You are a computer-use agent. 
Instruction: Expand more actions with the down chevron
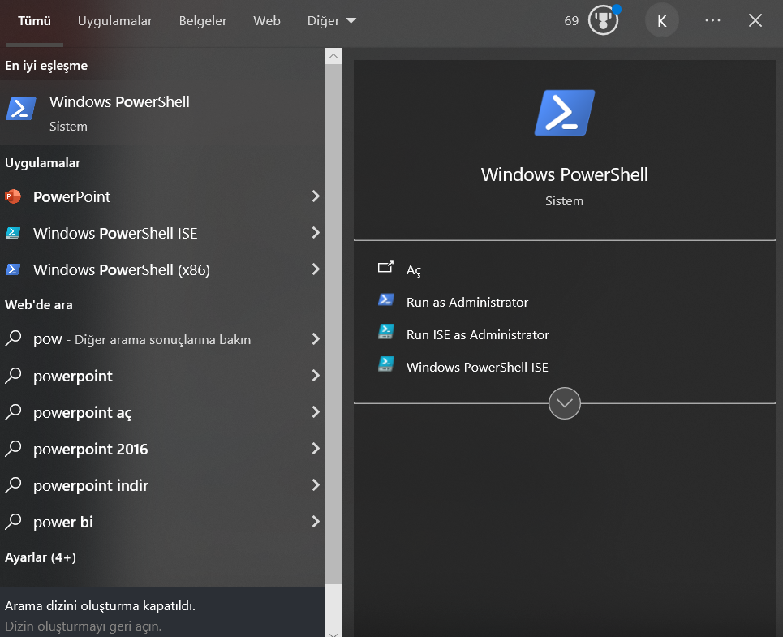click(x=564, y=403)
